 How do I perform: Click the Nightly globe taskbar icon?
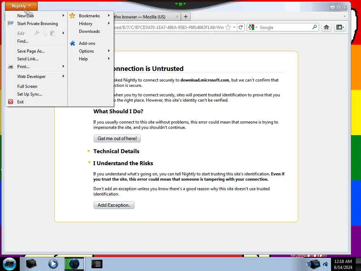coord(74,264)
